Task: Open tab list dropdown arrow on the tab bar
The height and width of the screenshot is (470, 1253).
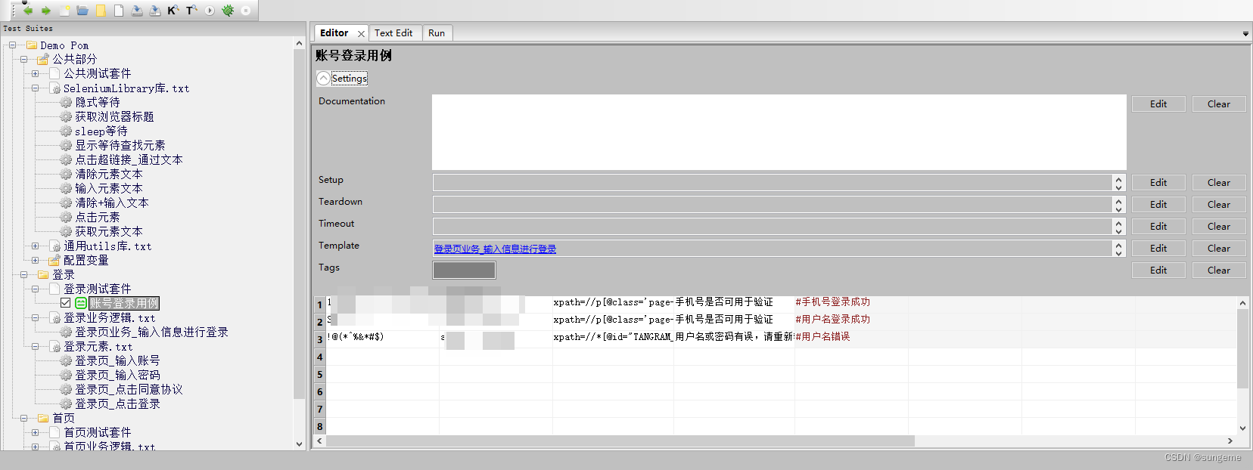Action: click(1245, 34)
